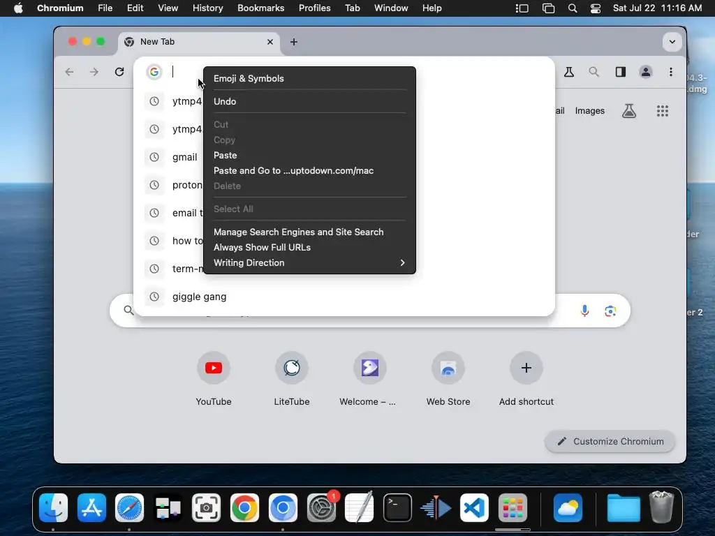715x536 pixels.
Task: Open Google Chrome in the Dock
Action: point(244,508)
